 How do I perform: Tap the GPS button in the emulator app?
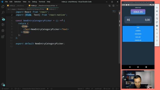(x=138, y=27)
